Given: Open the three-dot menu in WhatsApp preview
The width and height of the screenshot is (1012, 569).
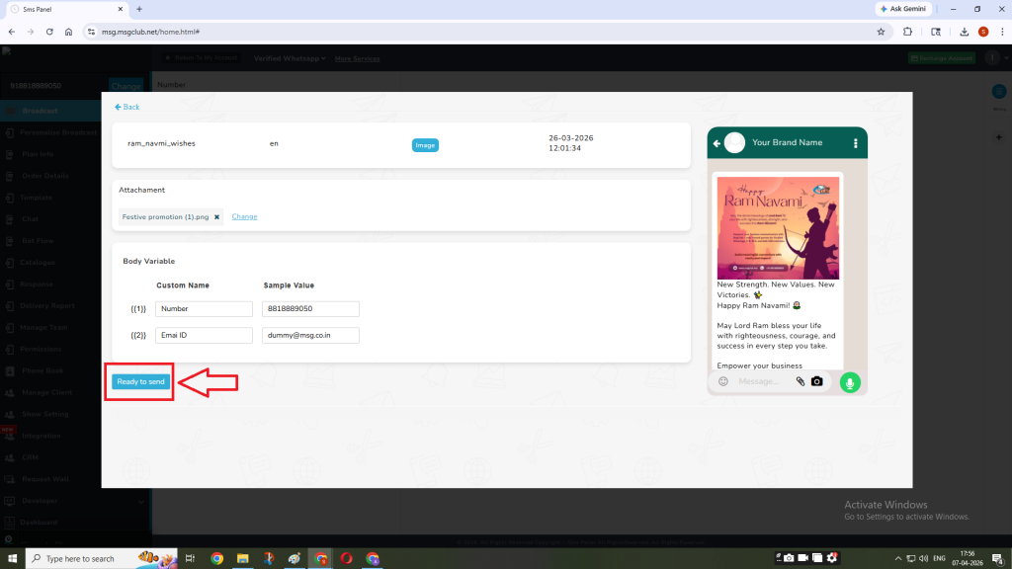Looking at the screenshot, I should point(855,143).
